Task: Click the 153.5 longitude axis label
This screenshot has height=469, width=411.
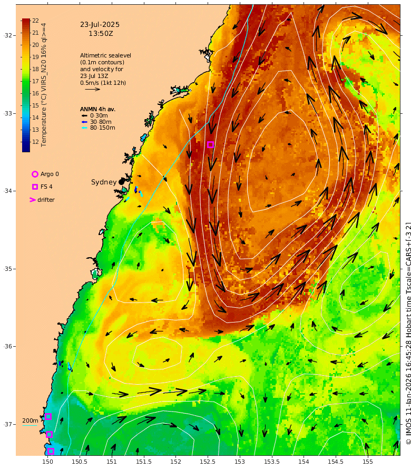Action: coord(271,462)
